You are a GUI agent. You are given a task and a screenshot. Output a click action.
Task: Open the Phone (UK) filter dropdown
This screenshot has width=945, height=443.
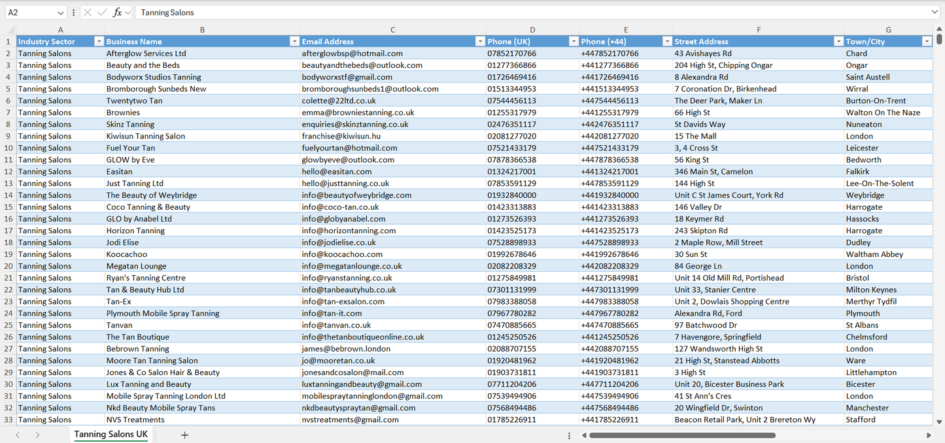[x=574, y=41]
